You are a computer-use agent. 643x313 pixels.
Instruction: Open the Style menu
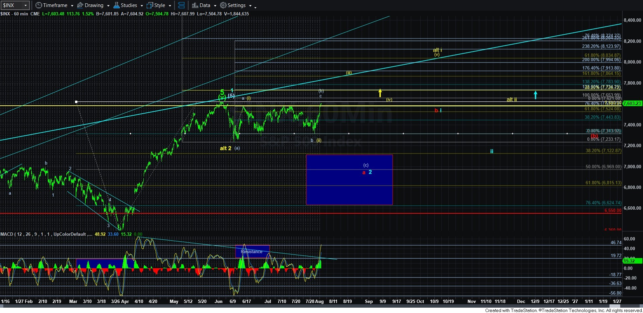pyautogui.click(x=159, y=5)
